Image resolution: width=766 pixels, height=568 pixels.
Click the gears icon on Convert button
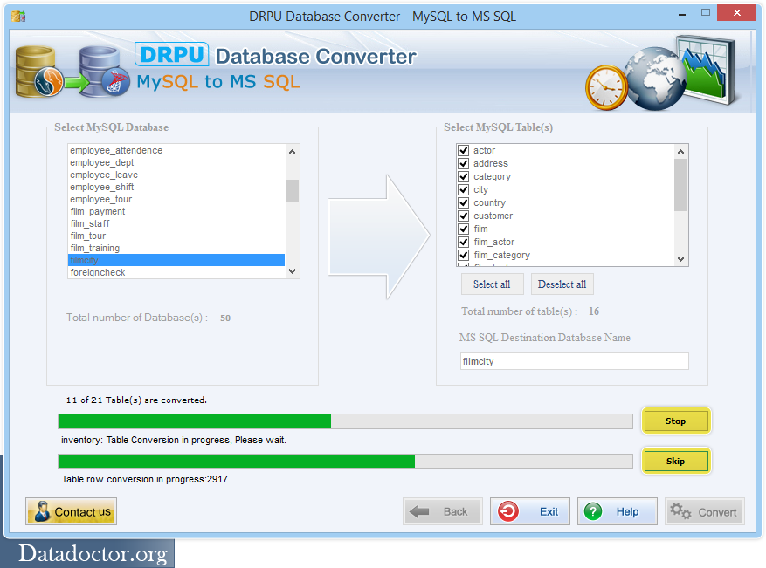(680, 511)
